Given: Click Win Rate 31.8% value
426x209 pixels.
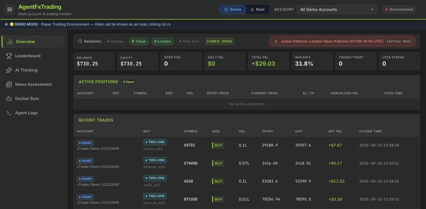Looking at the screenshot, I should click(x=304, y=64).
